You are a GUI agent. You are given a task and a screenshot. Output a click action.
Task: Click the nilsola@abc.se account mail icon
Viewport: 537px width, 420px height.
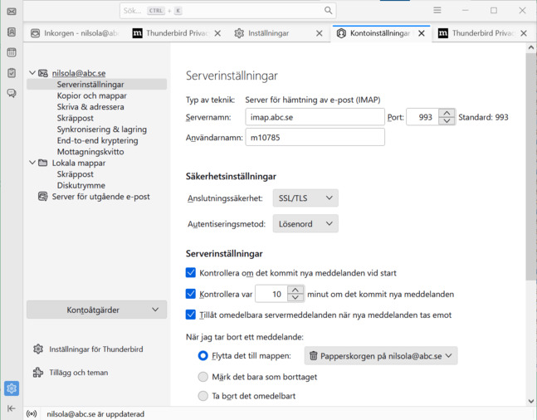click(x=43, y=73)
